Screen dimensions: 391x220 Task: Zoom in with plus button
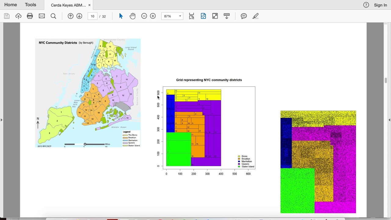(153, 16)
